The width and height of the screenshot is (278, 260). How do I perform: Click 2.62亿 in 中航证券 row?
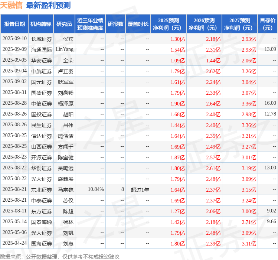pos(213,71)
